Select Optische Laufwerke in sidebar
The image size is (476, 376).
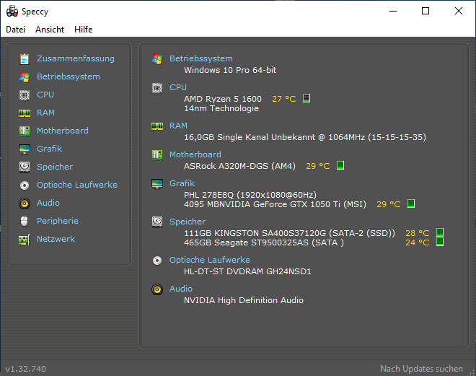pos(77,185)
